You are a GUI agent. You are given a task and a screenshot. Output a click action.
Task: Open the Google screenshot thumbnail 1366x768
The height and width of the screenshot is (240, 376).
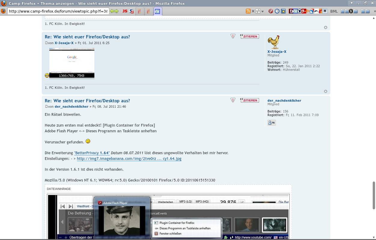[72, 63]
